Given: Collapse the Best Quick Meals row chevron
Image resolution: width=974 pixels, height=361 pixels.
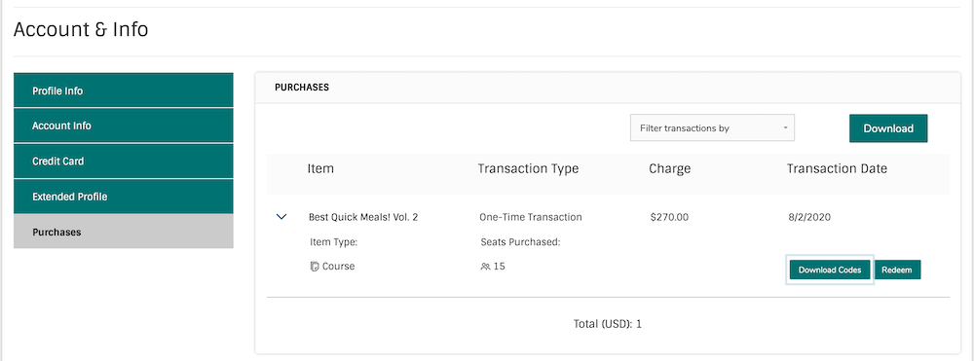Looking at the screenshot, I should (281, 217).
